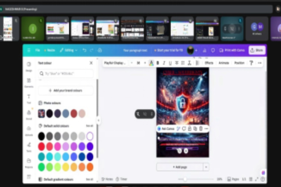Toggle bold text formatting
This screenshot has width=281, height=187.
[158, 63]
